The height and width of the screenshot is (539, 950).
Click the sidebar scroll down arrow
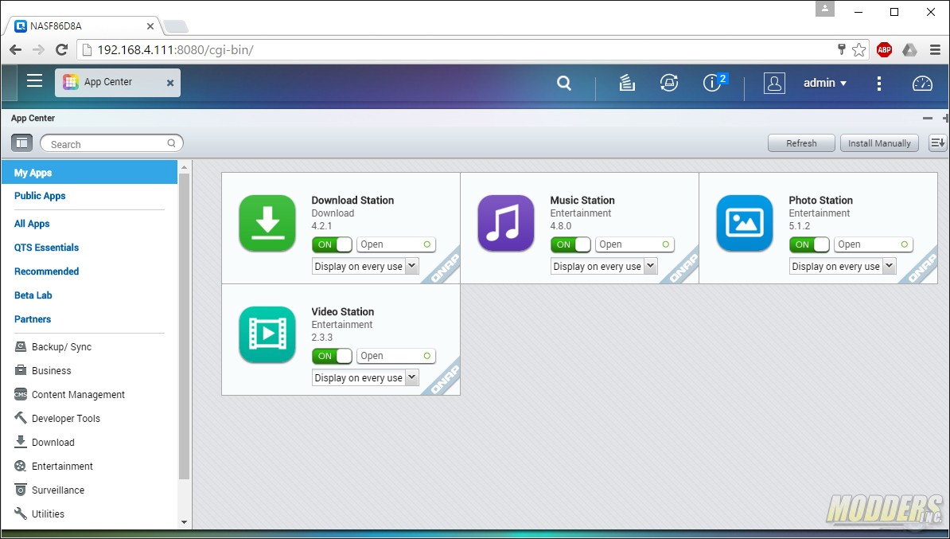click(x=184, y=522)
